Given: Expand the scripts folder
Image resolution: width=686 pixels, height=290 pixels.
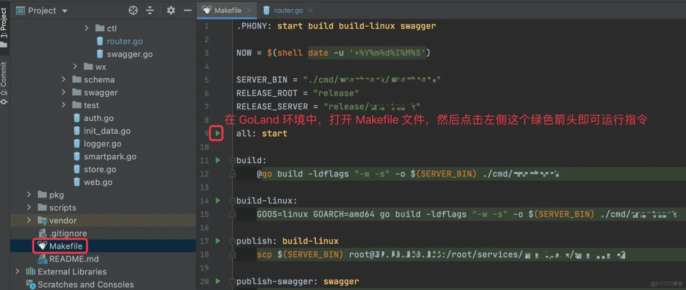Looking at the screenshot, I should click(x=29, y=207).
